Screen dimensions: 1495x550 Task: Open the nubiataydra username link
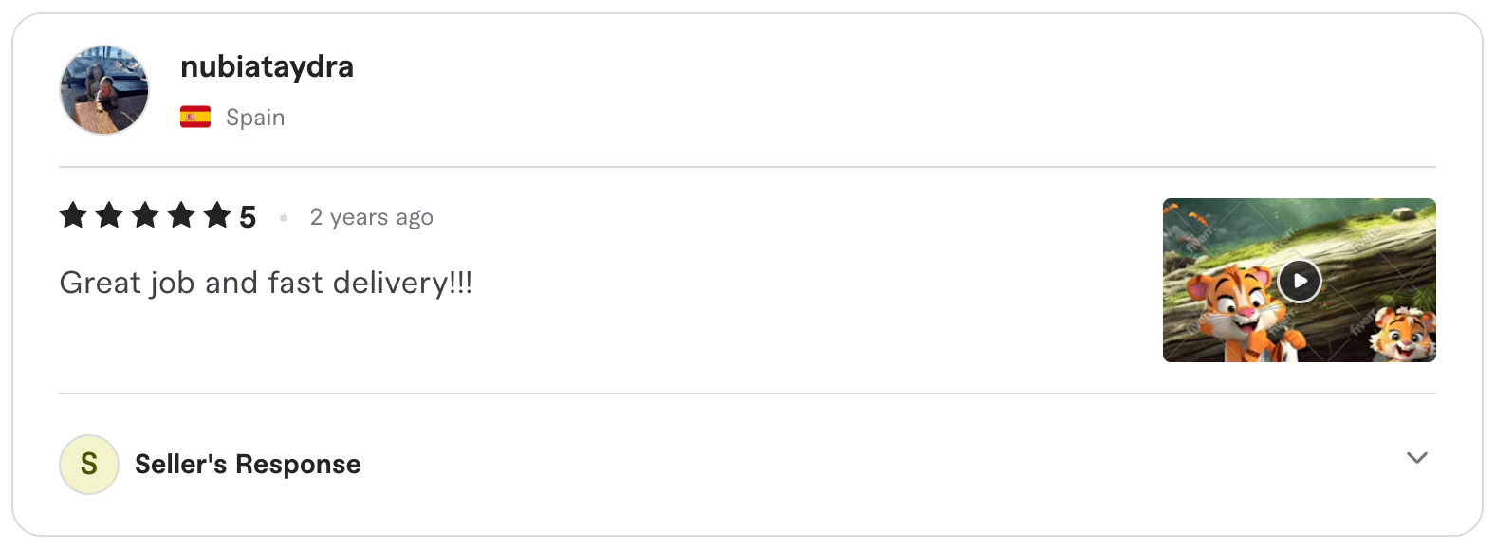tap(267, 66)
